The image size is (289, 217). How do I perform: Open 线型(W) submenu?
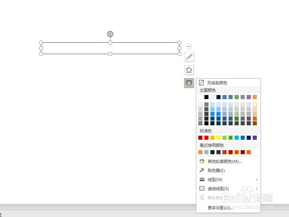pos(215,179)
